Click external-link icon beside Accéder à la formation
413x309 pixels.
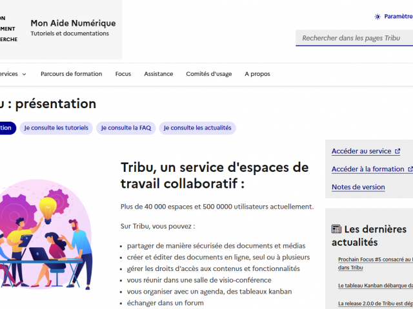[410, 169]
